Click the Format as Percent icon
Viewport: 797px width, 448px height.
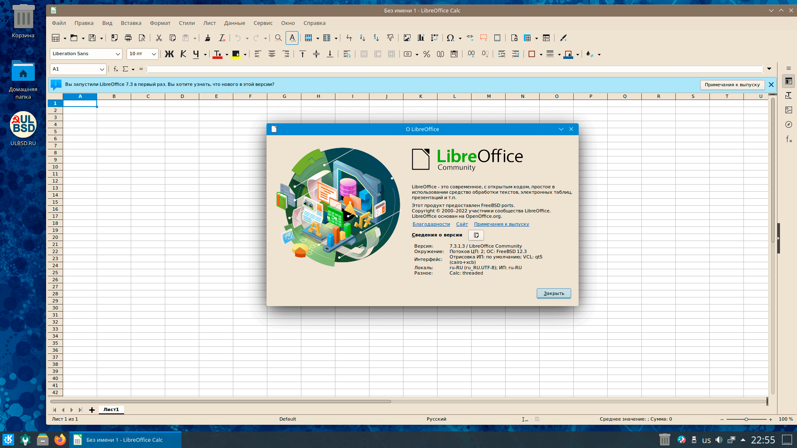[x=426, y=54]
